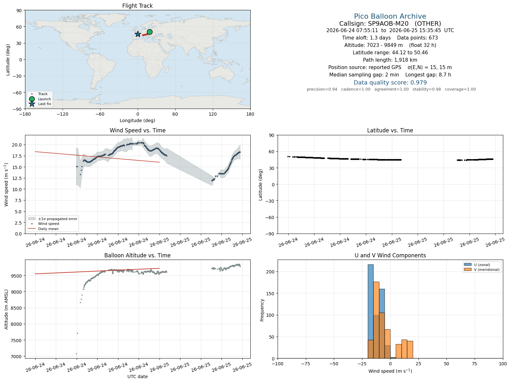Select the "Flight Track" chart title
This screenshot has height=382, width=510.
(x=137, y=6)
